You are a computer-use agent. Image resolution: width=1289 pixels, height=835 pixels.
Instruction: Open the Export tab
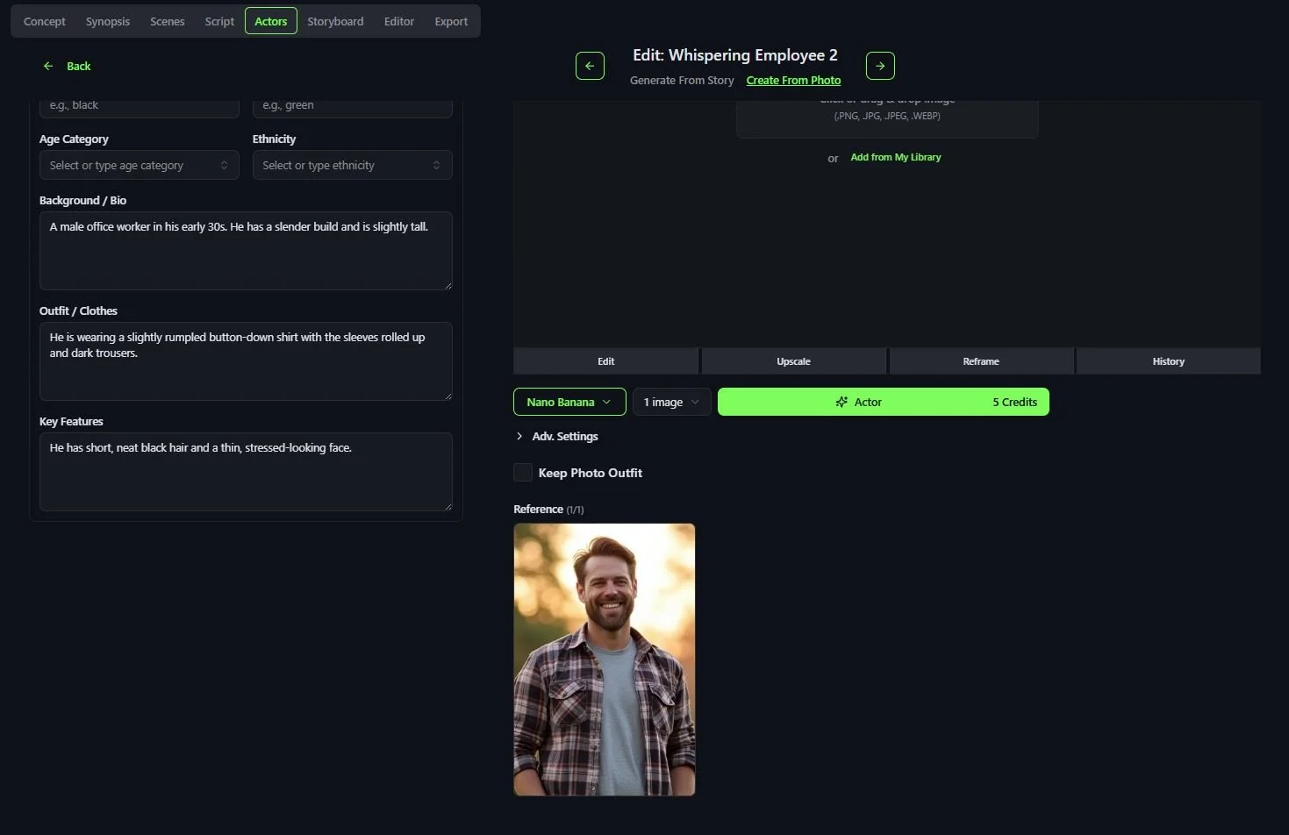click(x=451, y=21)
